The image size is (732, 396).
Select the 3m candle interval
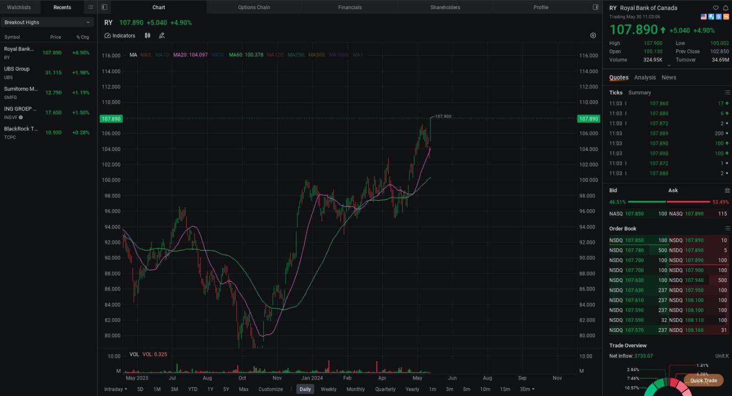pyautogui.click(x=450, y=389)
